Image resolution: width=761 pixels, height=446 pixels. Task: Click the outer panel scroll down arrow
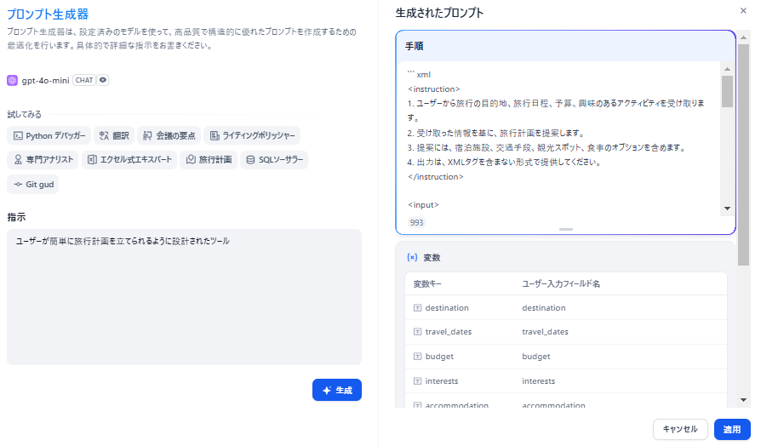pos(743,400)
